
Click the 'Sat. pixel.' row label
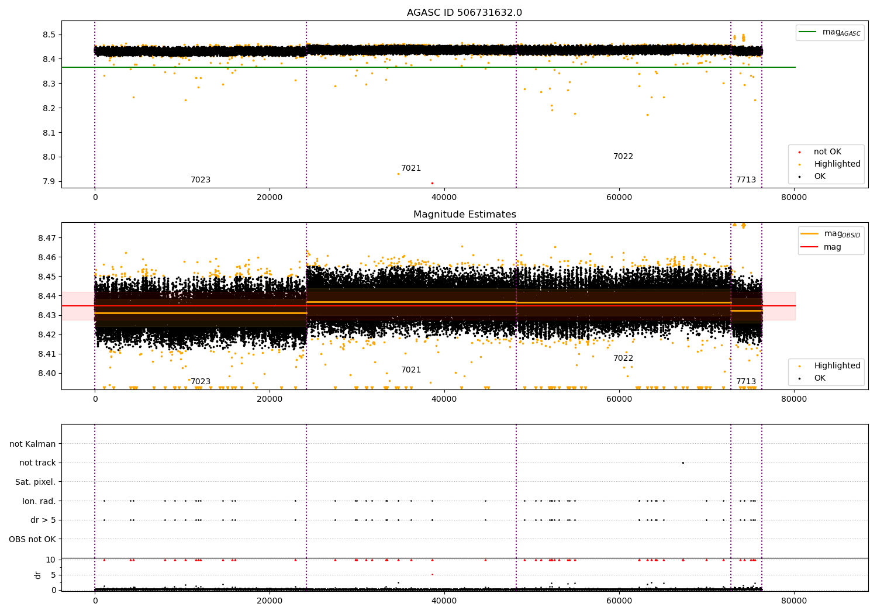point(36,482)
